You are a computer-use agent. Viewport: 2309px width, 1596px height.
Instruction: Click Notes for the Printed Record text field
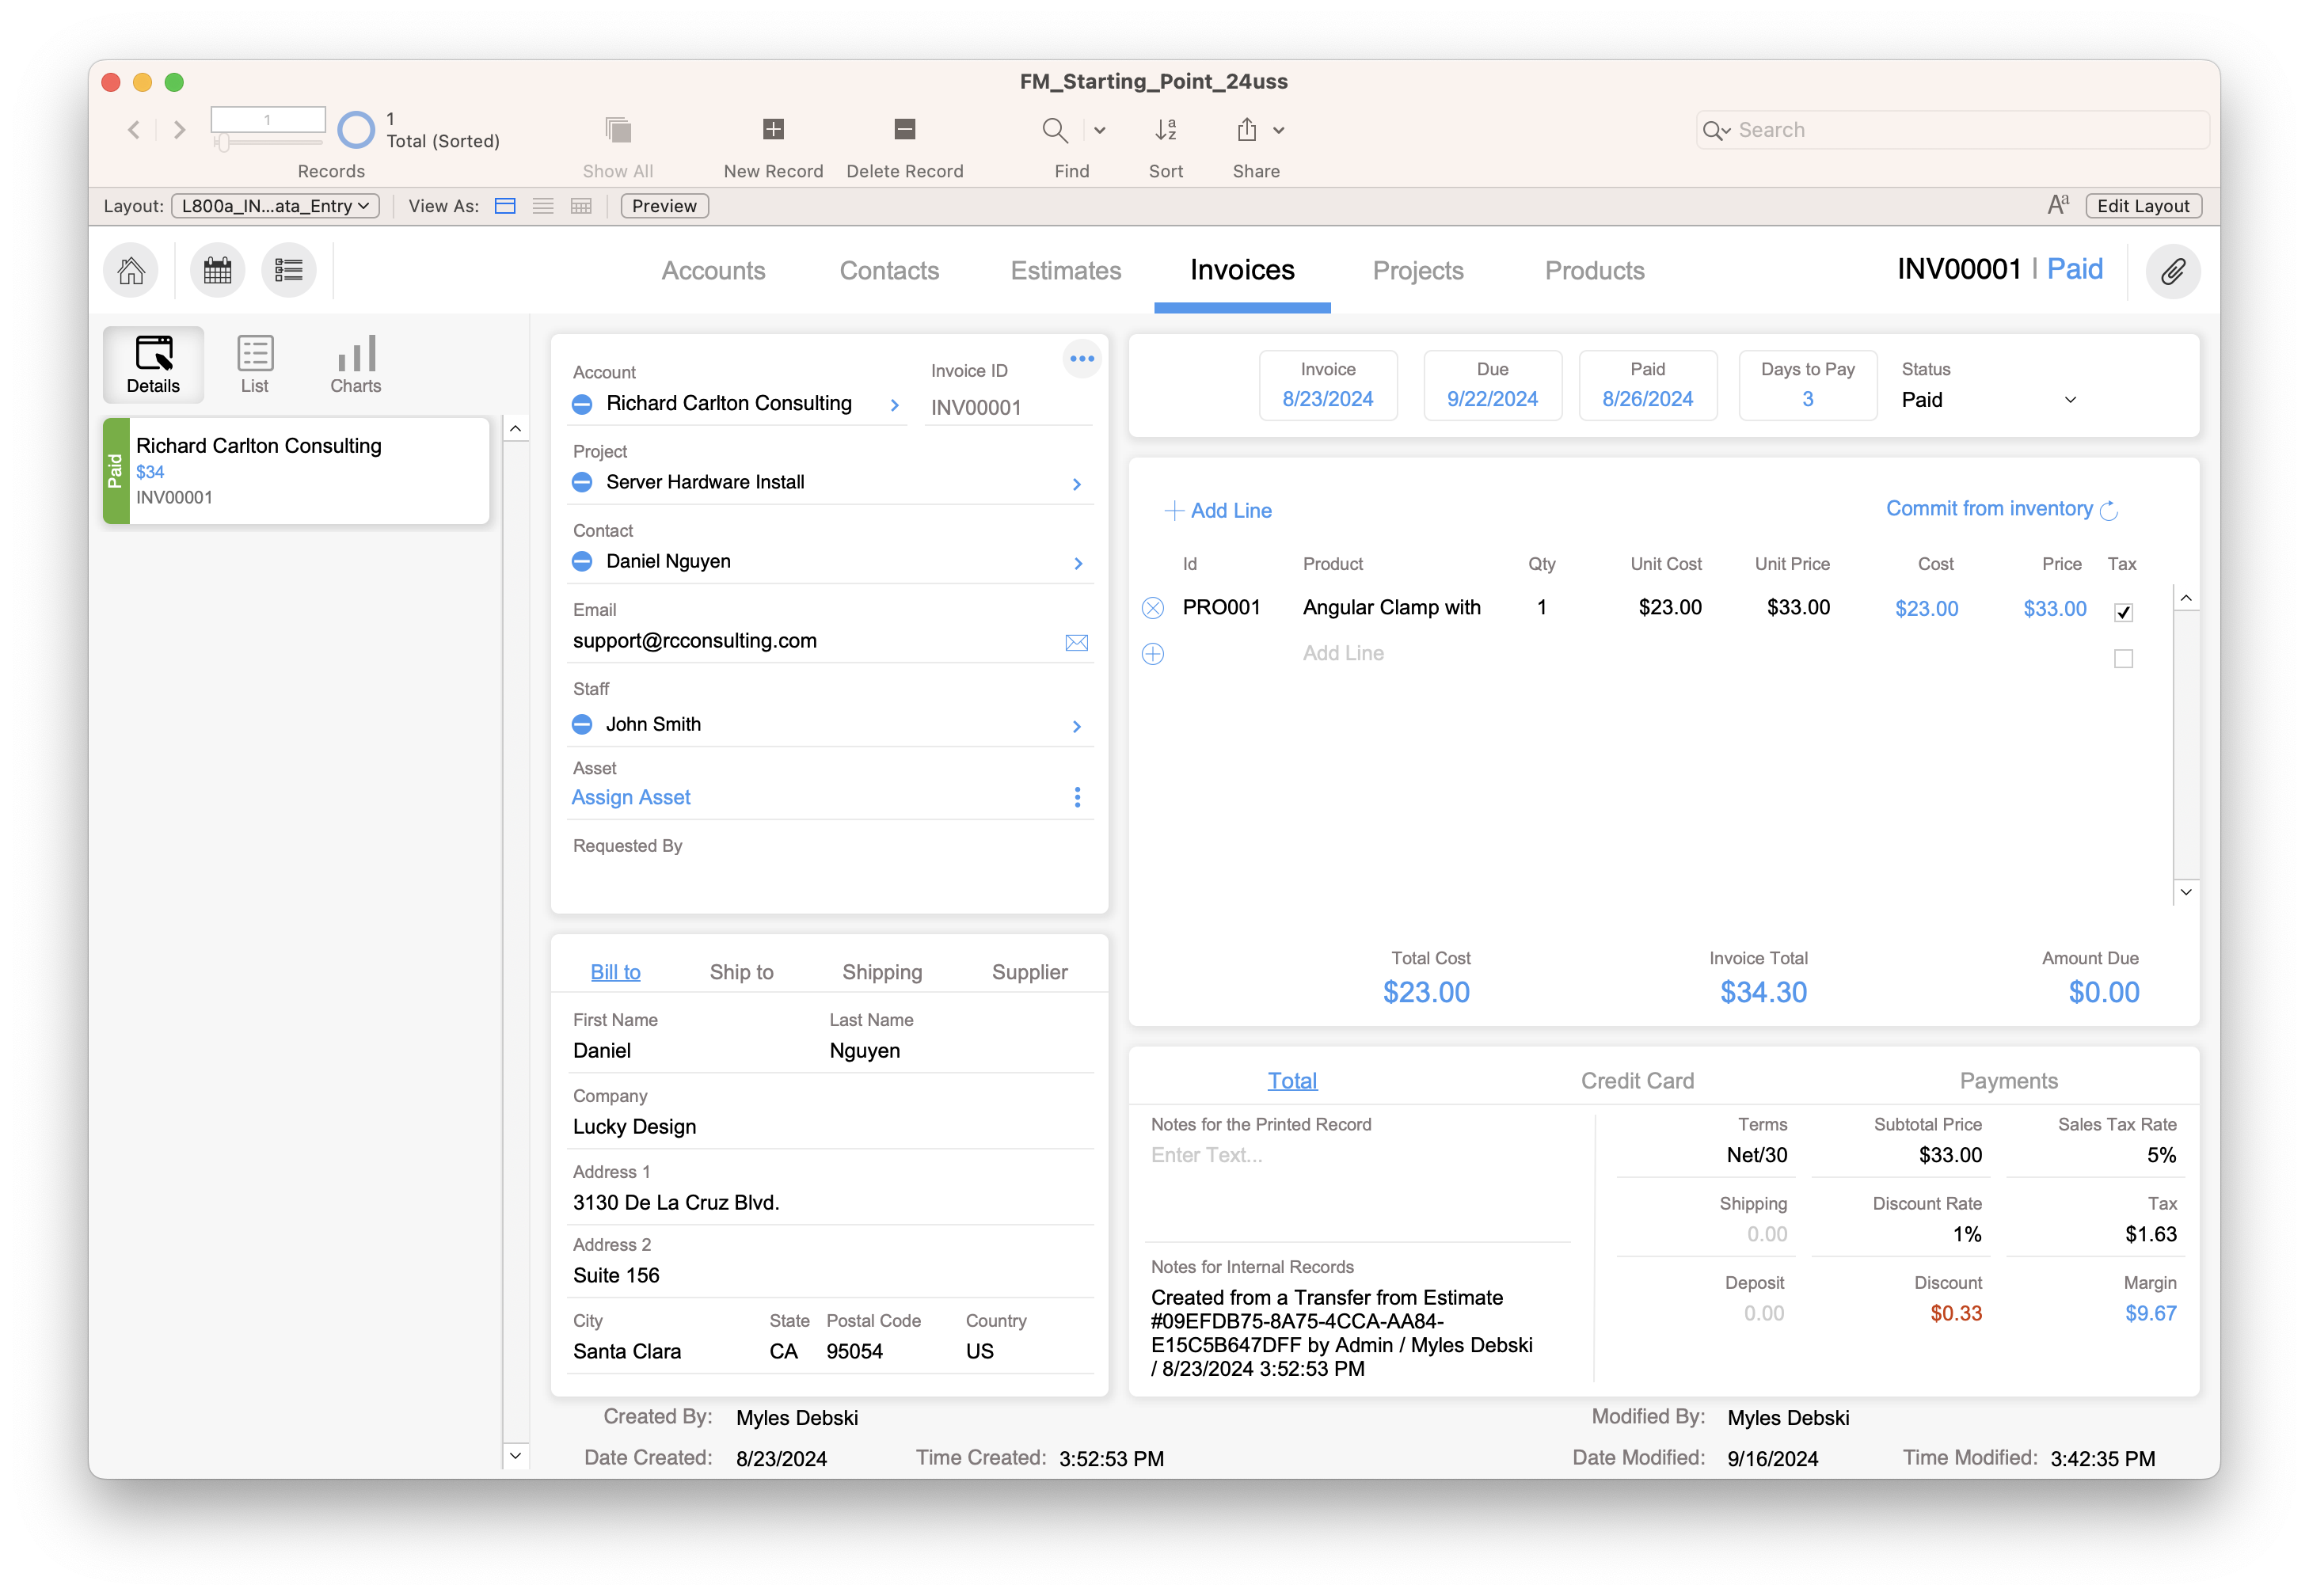coord(1360,1190)
